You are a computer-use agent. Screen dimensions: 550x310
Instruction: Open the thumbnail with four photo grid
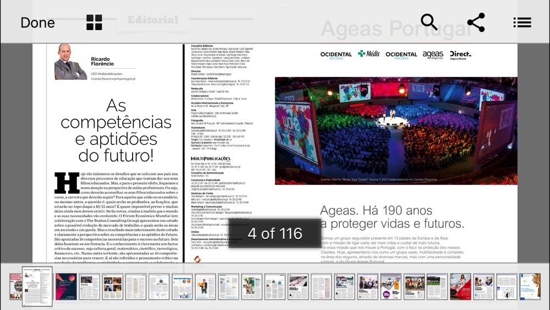[x=112, y=286]
